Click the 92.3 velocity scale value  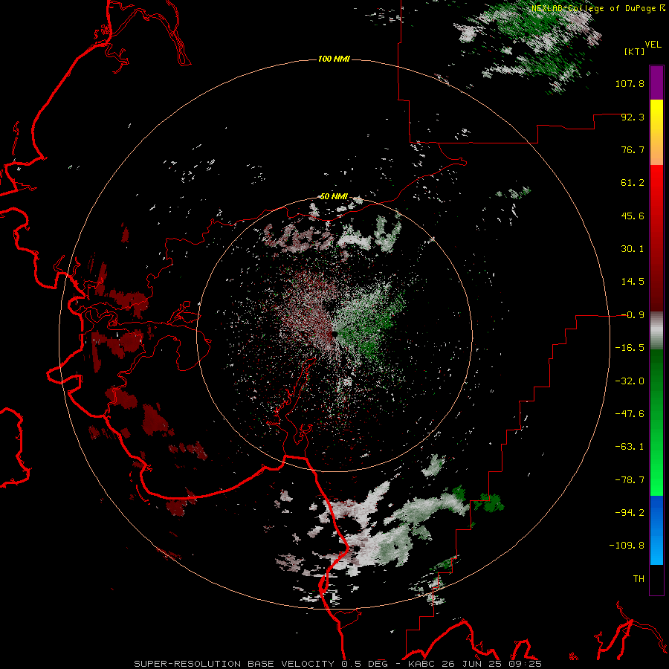(633, 117)
